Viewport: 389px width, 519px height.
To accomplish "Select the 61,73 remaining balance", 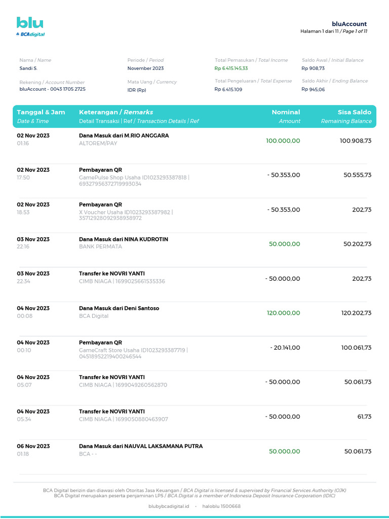I will click(x=364, y=417).
